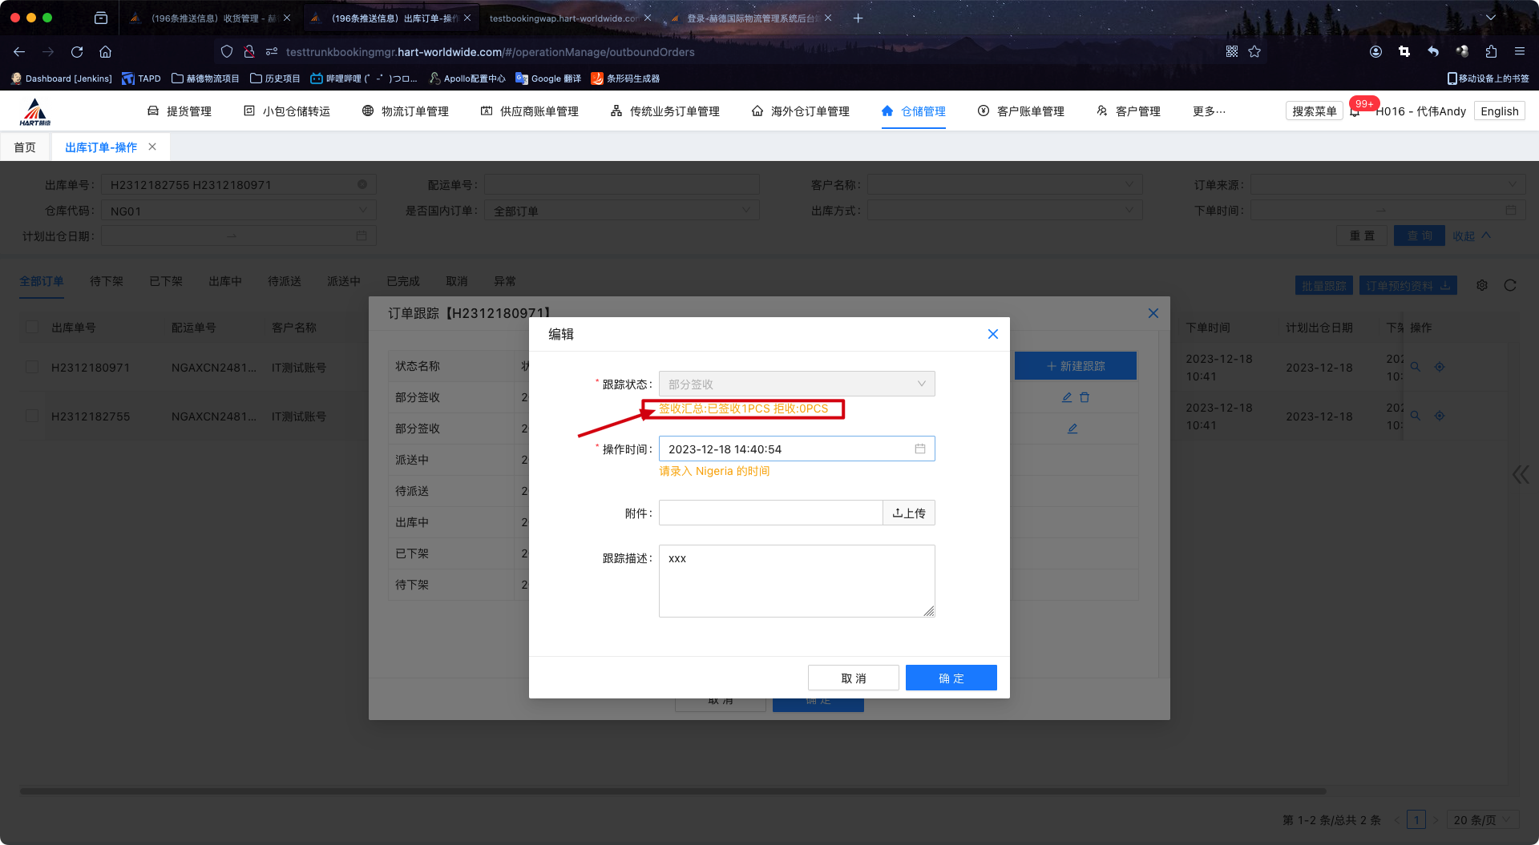Click the calendar icon in 操作时间 field
Screen dimensions: 1539x845
coord(919,449)
